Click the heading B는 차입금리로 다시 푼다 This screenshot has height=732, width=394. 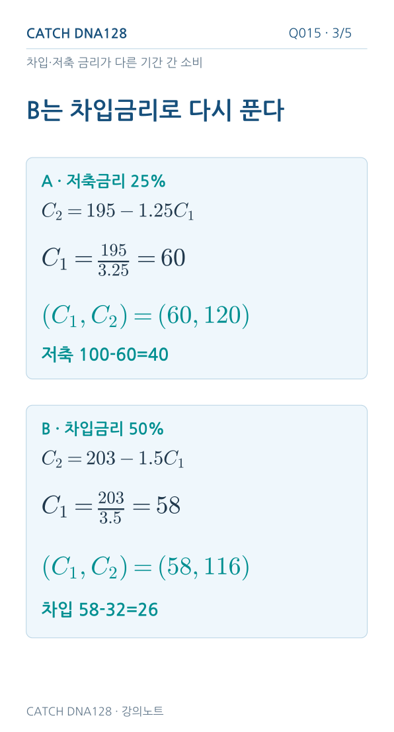[155, 111]
